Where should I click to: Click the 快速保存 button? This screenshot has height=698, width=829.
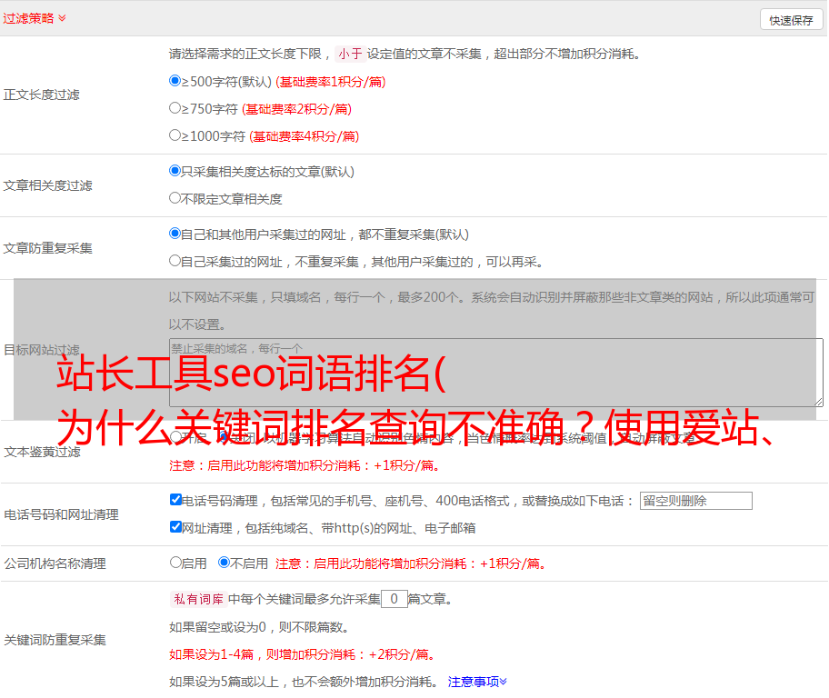pos(791,20)
